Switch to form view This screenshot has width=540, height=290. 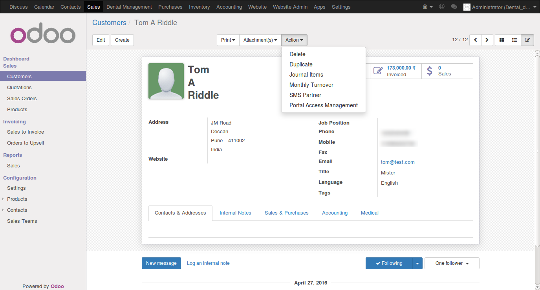pyautogui.click(x=527, y=40)
